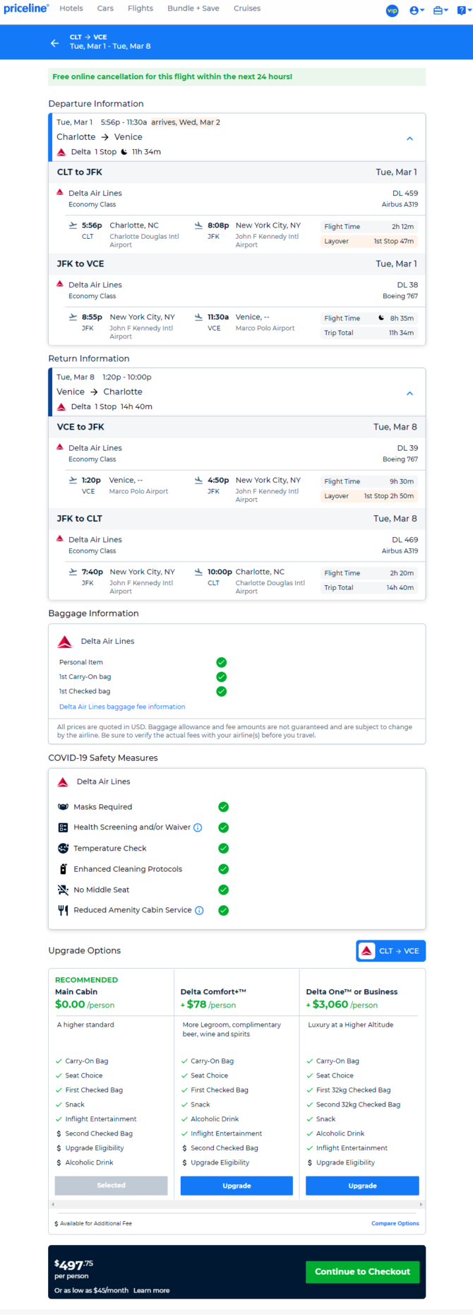Click the Temperature Check icon

click(63, 849)
